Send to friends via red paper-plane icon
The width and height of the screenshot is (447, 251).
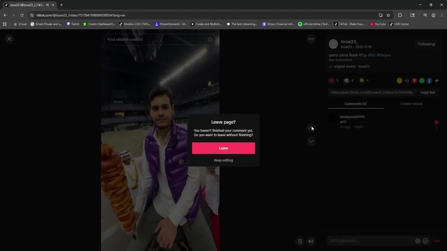(414, 81)
